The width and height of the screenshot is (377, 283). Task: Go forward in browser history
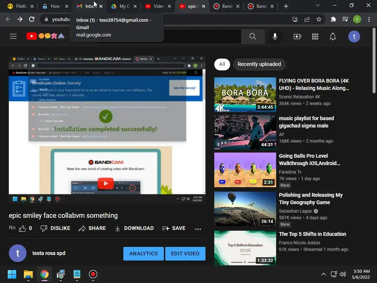coord(20,19)
